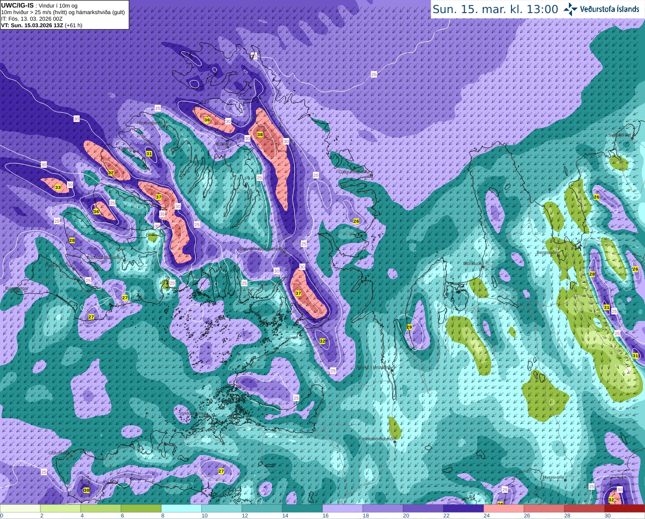The height and width of the screenshot is (519, 645).
Task: Select the 28–30 m/s red legend swatch
Action: (x=585, y=508)
